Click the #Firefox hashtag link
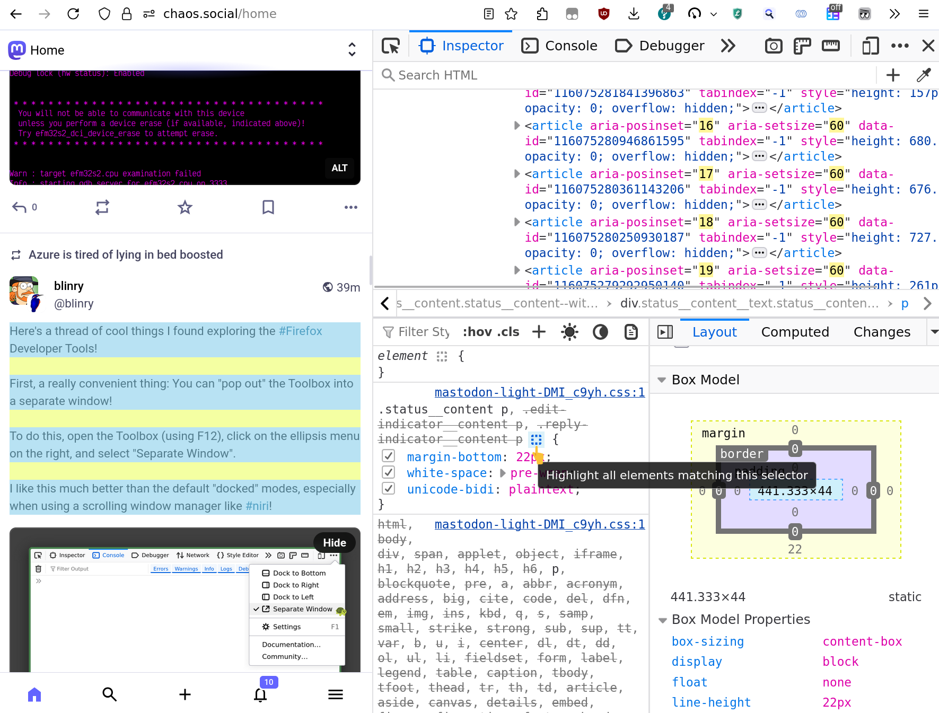 300,331
